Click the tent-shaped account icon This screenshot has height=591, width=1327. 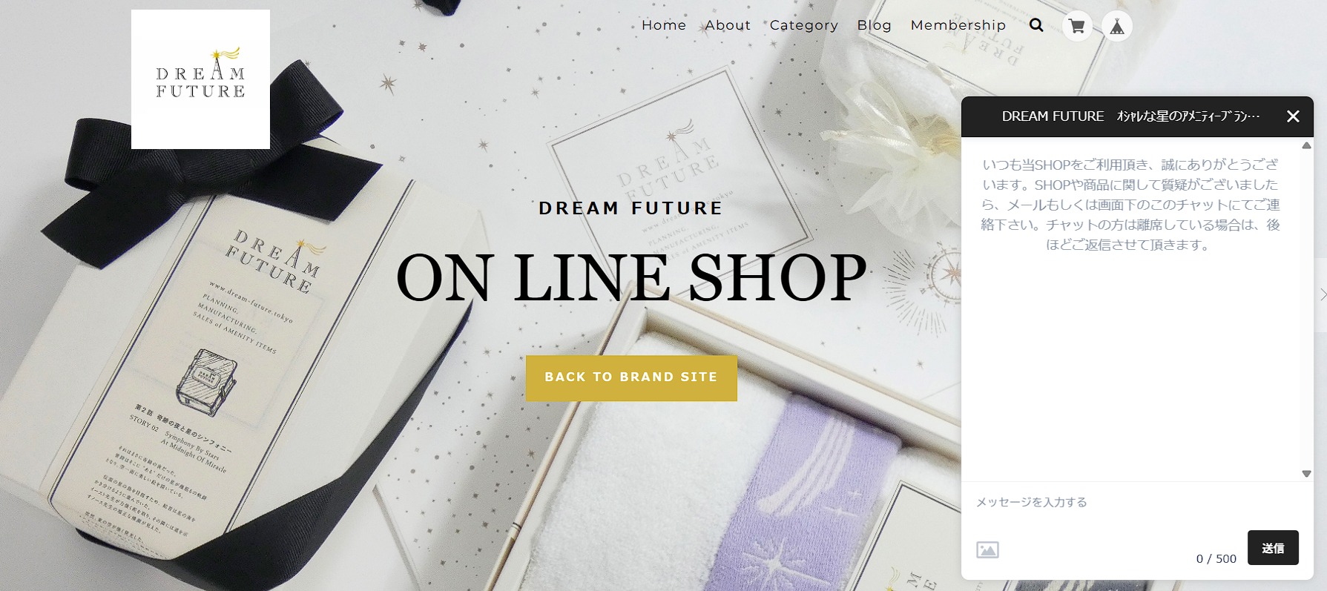1117,27
